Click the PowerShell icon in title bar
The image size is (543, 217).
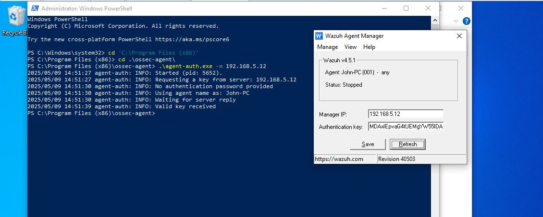point(35,8)
